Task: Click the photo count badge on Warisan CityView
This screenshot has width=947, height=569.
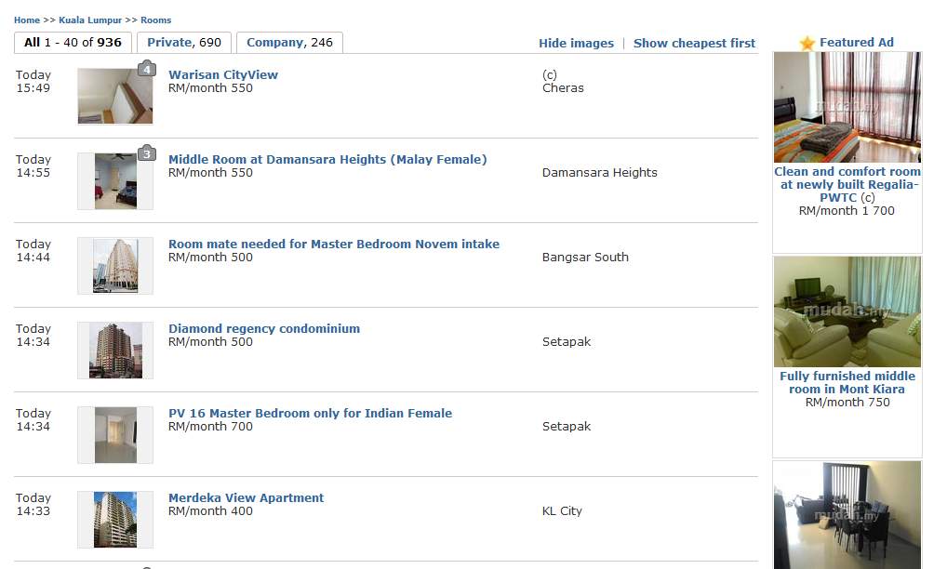Action: (146, 69)
